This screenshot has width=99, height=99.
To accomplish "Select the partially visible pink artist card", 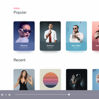I will pyautogui.click(x=95, y=36).
